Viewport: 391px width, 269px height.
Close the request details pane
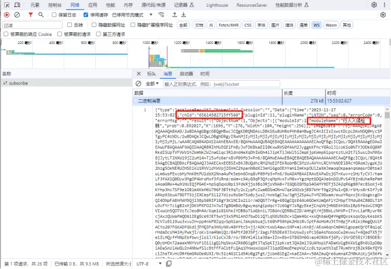click(139, 73)
